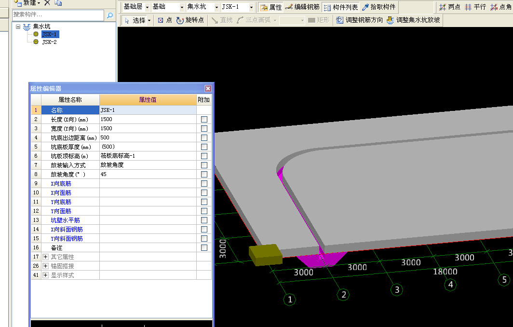Tick the 附加 checkbox for 宽度(Y向)
Screen dimensions: 513x327
pos(204,129)
